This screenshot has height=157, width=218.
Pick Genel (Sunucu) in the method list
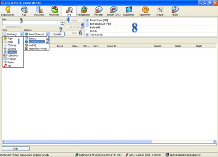(x=37, y=42)
